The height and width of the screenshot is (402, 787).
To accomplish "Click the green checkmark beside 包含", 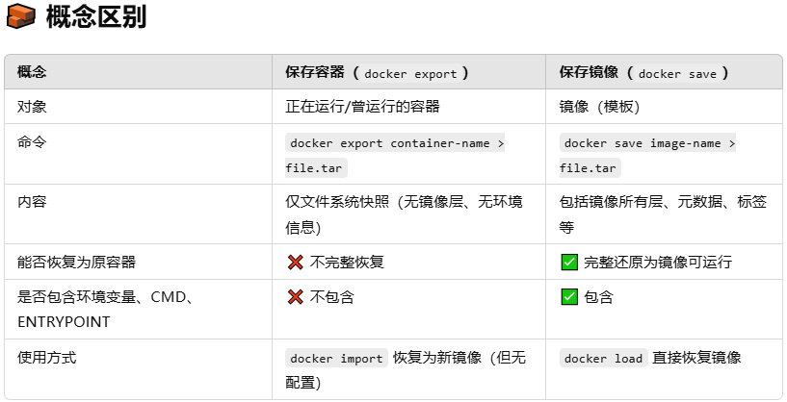I will pos(569,297).
